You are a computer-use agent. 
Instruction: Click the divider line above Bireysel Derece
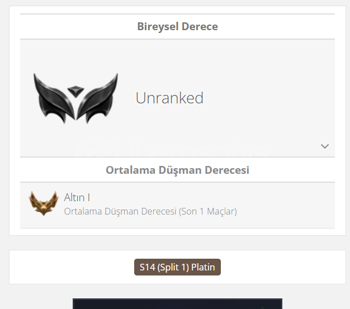(x=177, y=14)
